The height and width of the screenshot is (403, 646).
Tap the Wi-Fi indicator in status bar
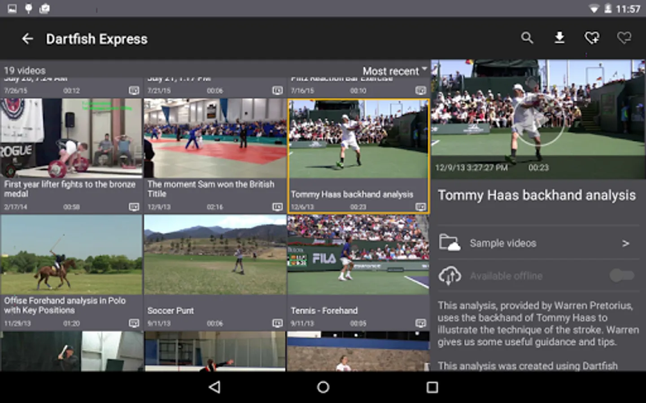pos(594,9)
